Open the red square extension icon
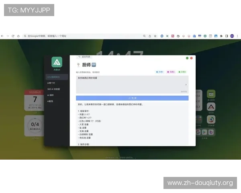The image size is (241, 193). tap(173, 36)
